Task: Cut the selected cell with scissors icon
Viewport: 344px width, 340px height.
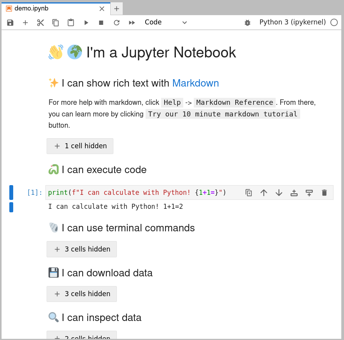Action: (40, 23)
